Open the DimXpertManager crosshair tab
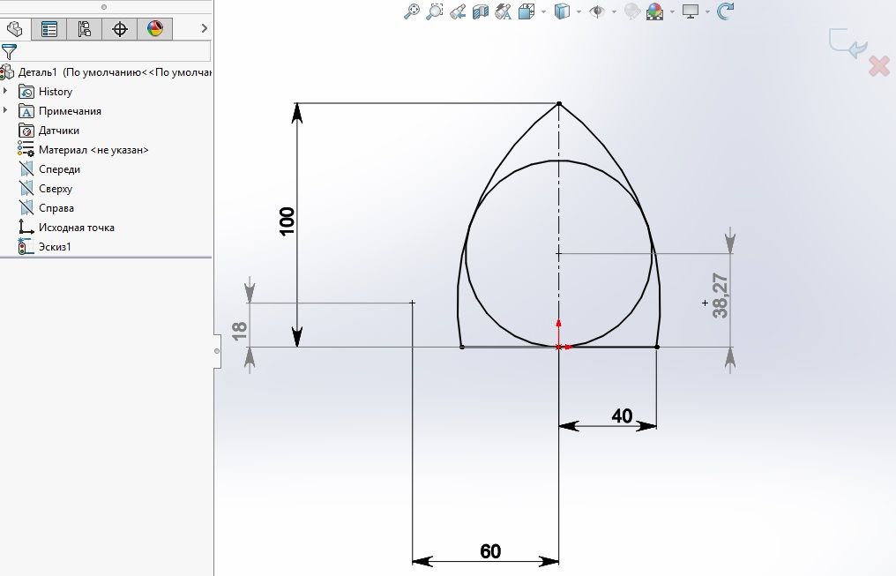Screen dimensions: 896x576 point(119,28)
